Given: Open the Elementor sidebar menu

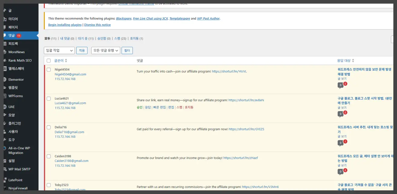Looking at the screenshot, I should (x=16, y=79).
